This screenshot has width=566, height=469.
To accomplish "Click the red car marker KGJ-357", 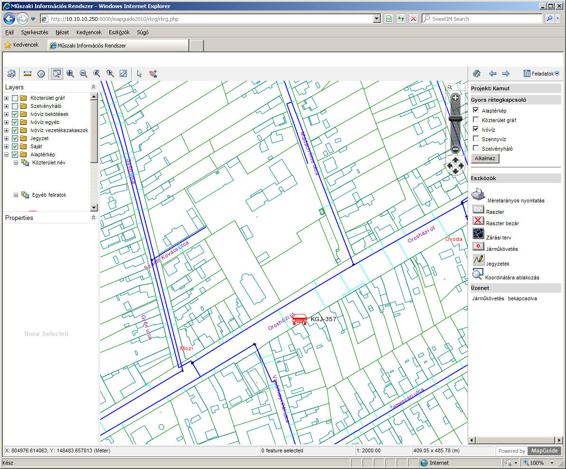I will [x=299, y=319].
